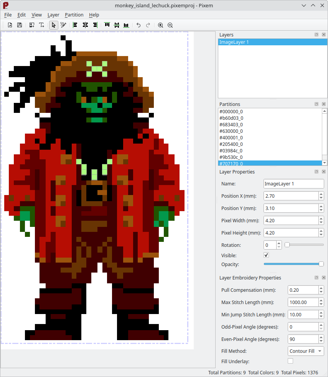Click the Pull Compensation value field
Viewport: 328px width, 377px height.
(303, 290)
